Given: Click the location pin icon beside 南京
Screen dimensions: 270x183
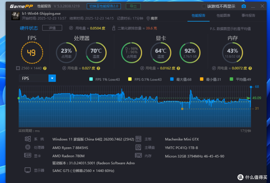Looking at the screenshot, I should click(x=148, y=18).
